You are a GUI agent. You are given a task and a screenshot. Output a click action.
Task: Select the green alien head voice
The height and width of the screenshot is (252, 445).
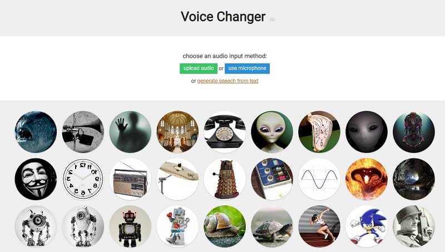pyautogui.click(x=272, y=132)
